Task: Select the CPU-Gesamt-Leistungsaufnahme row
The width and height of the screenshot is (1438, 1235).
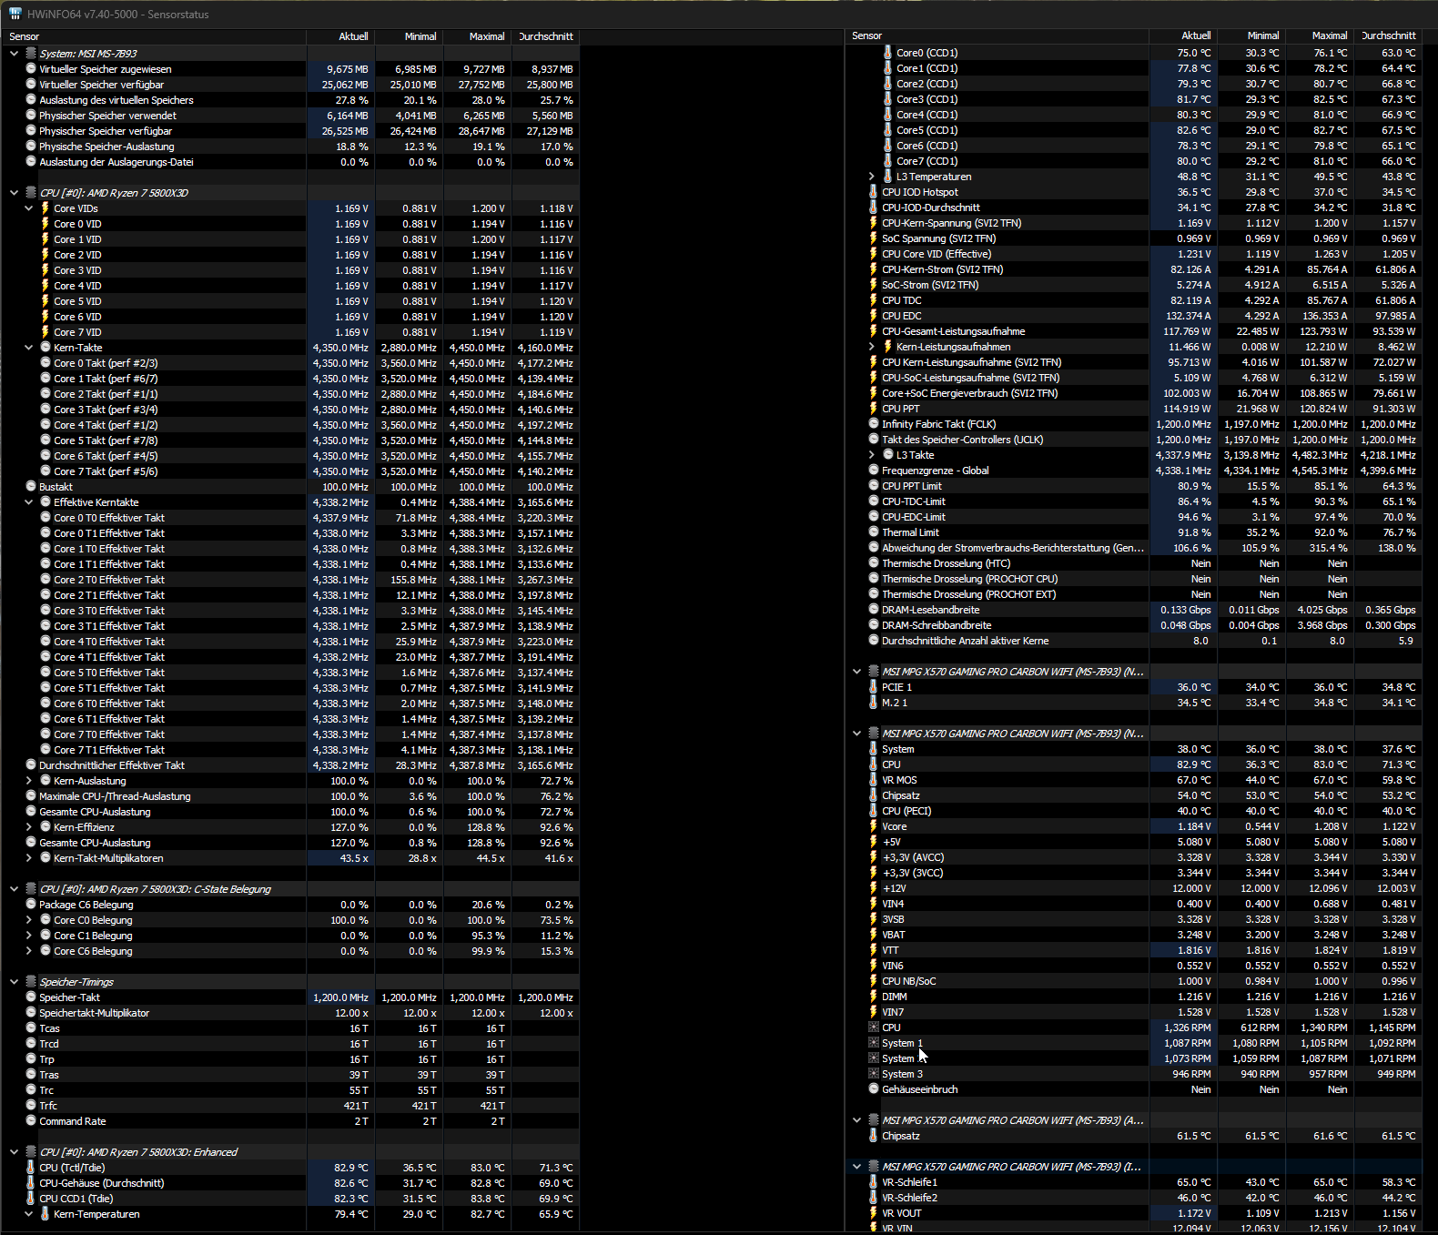Action: pyautogui.click(x=1134, y=331)
